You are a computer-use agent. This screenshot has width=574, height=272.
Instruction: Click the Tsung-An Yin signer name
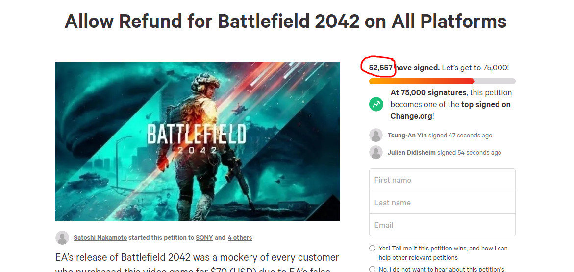[x=407, y=136]
